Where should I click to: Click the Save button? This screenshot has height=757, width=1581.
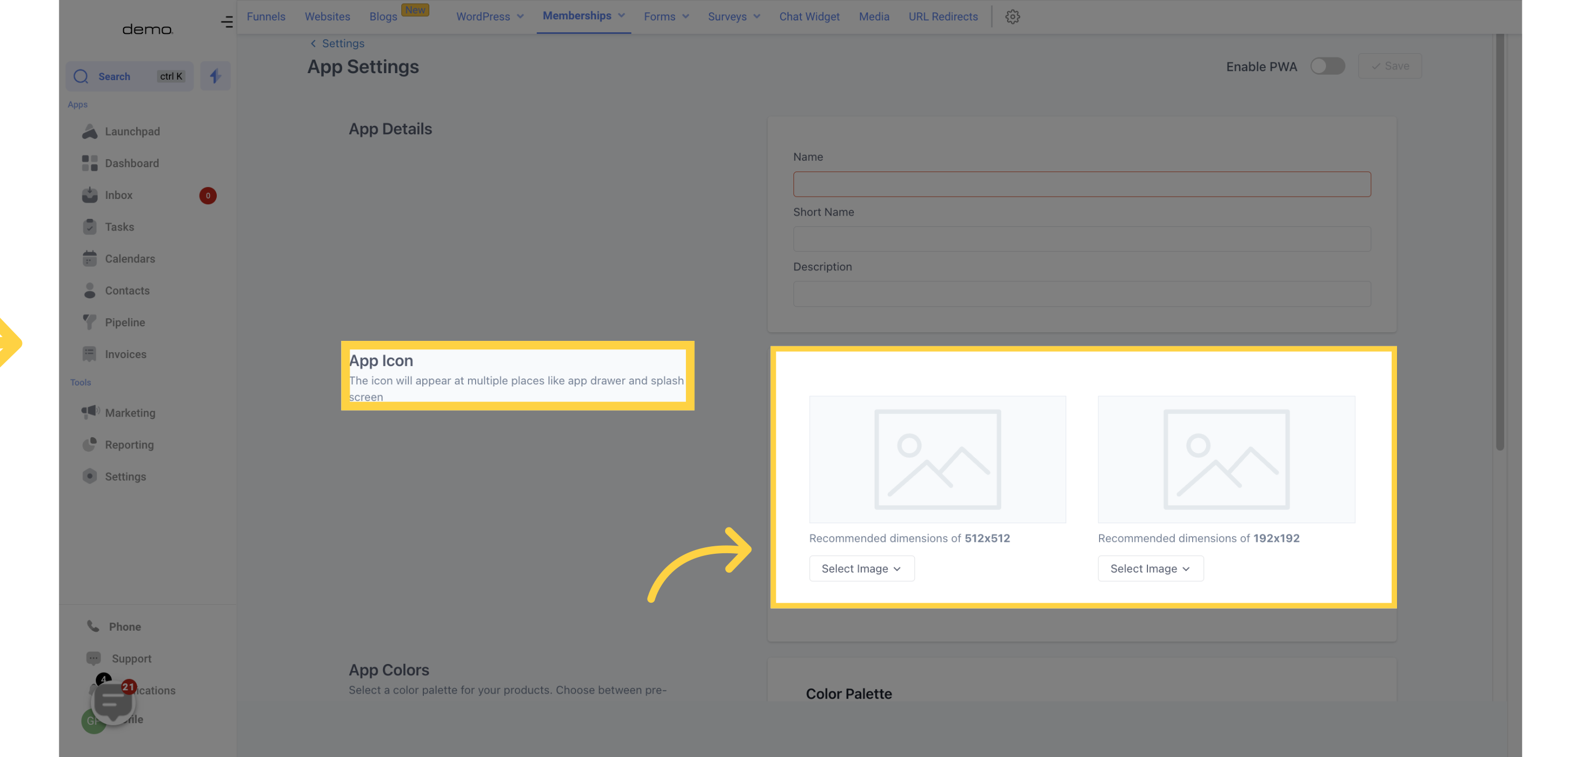click(1389, 66)
